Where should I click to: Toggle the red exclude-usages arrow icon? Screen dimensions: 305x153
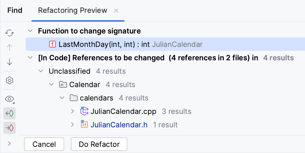tap(9, 128)
